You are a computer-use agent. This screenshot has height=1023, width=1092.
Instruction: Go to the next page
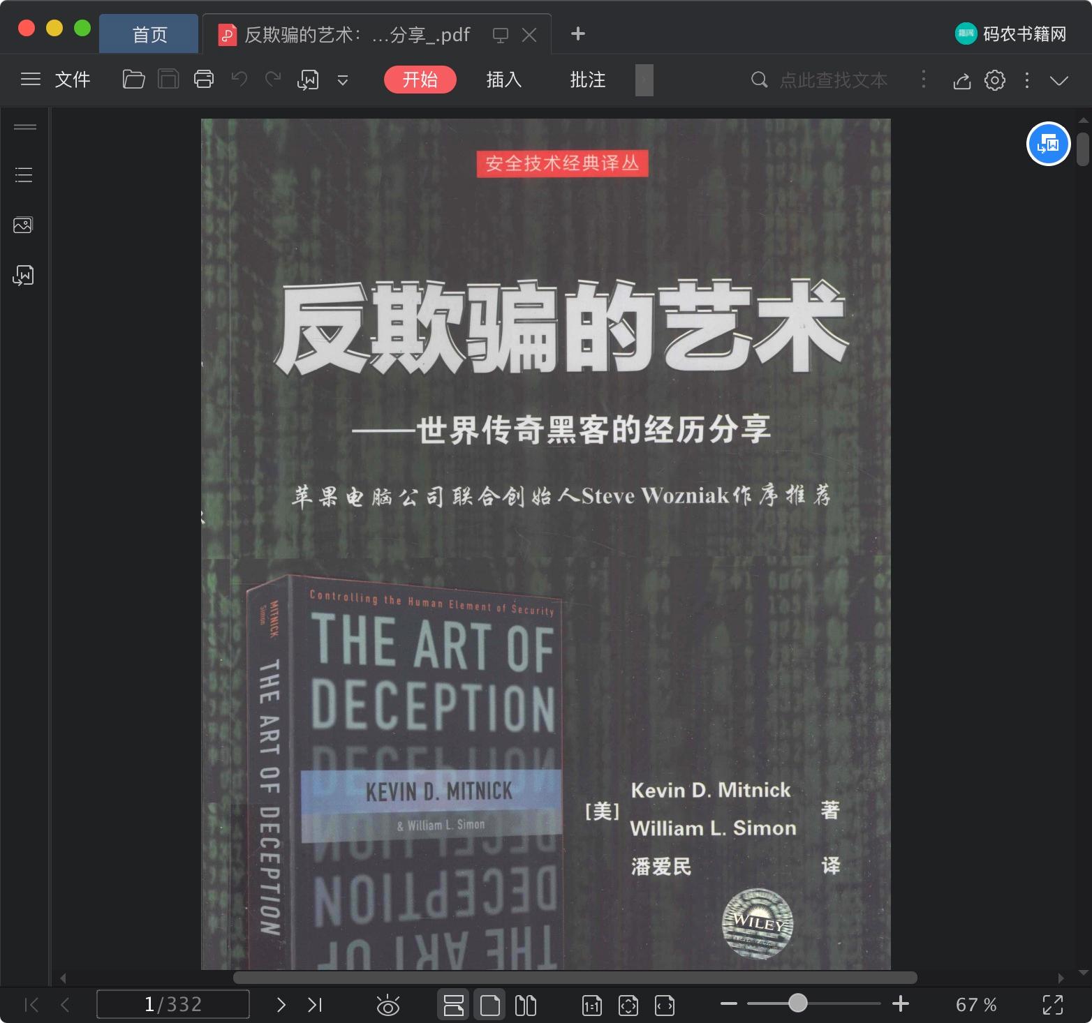281,1005
